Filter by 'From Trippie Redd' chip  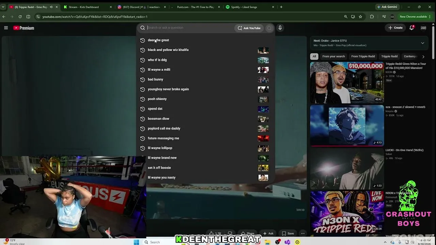(x=363, y=56)
